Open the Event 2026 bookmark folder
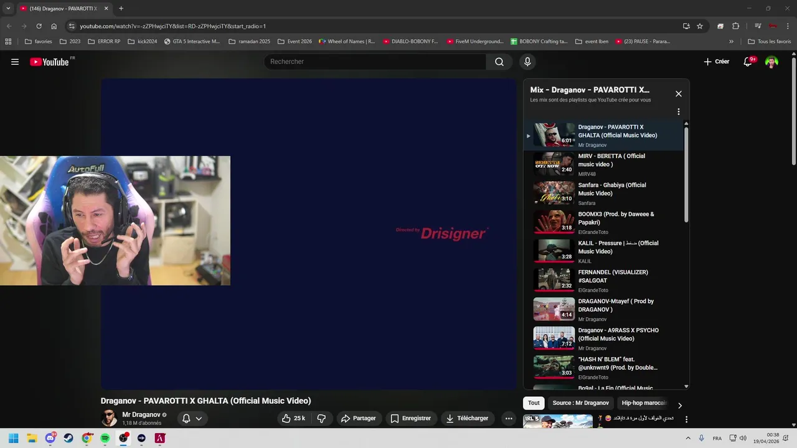This screenshot has width=797, height=448. coord(295,42)
